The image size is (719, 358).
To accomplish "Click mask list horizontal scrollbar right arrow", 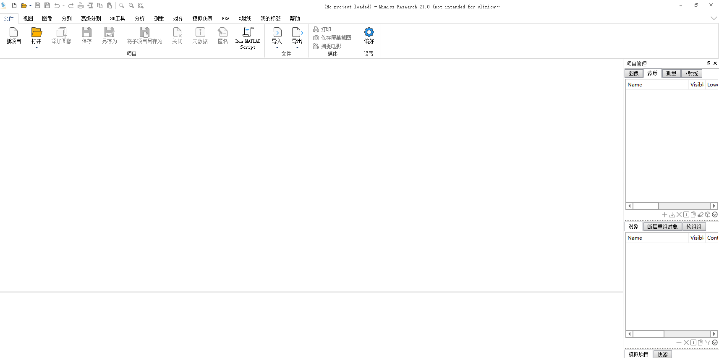I will (714, 206).
